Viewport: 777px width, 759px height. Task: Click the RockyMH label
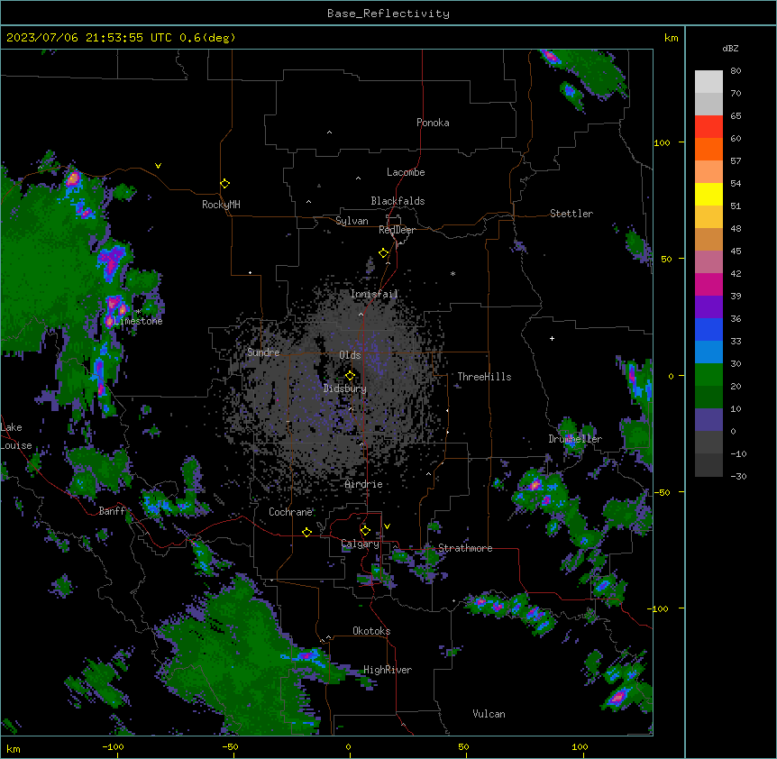(221, 205)
